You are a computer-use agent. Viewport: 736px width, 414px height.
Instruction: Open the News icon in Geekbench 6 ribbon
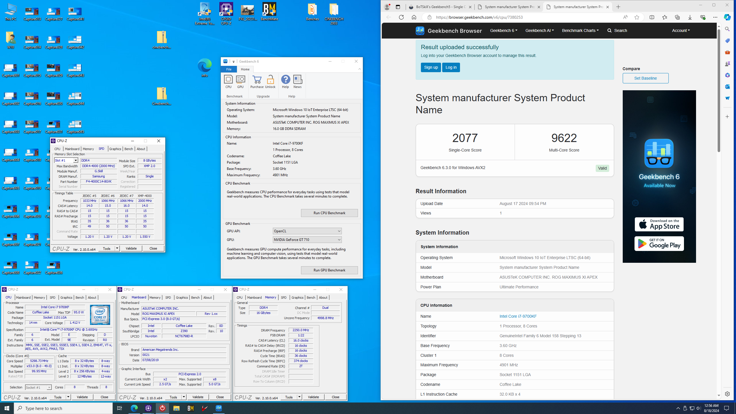[298, 82]
